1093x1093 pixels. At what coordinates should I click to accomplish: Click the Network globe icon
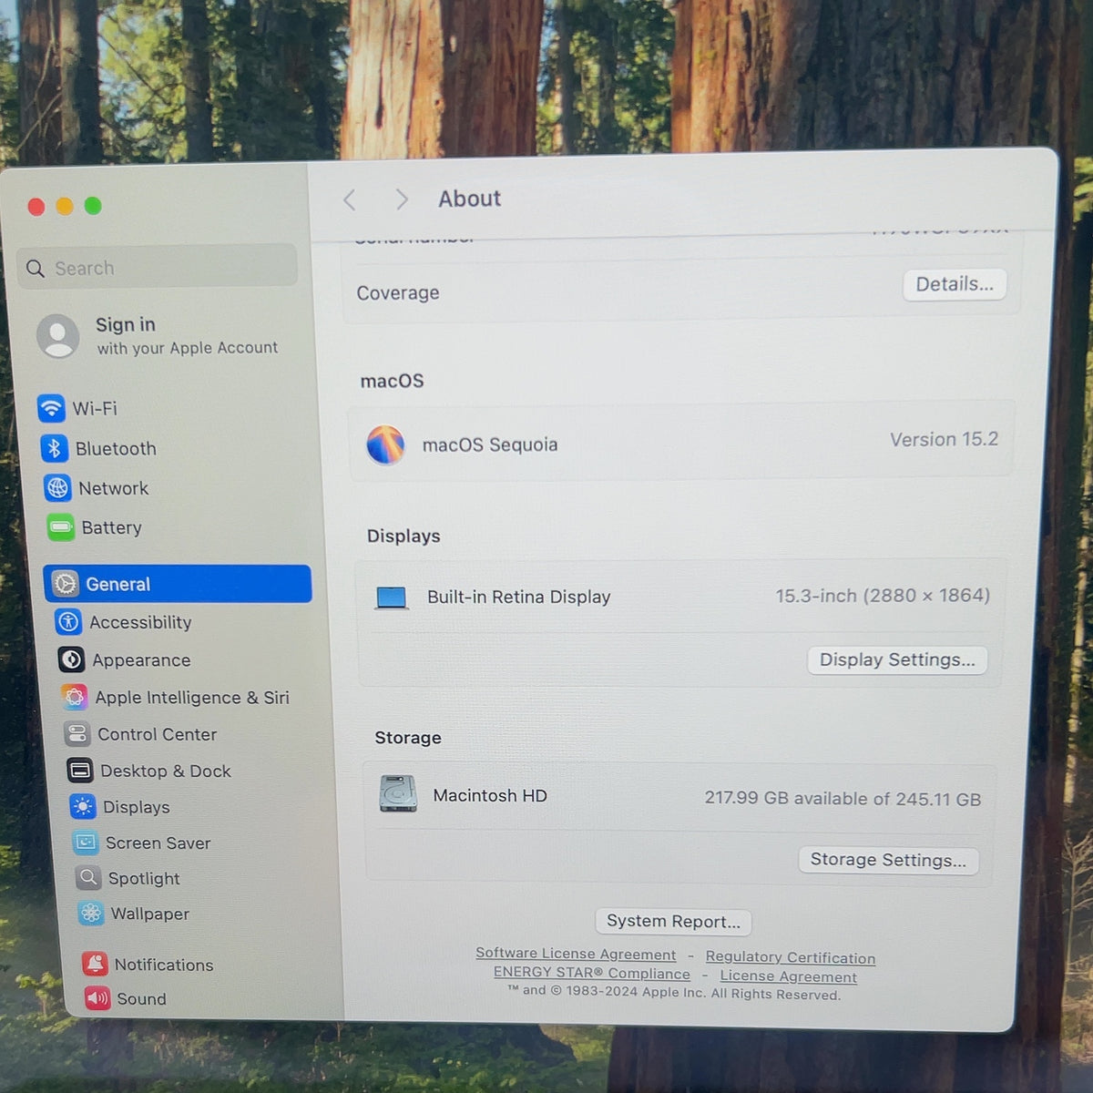[x=57, y=488]
